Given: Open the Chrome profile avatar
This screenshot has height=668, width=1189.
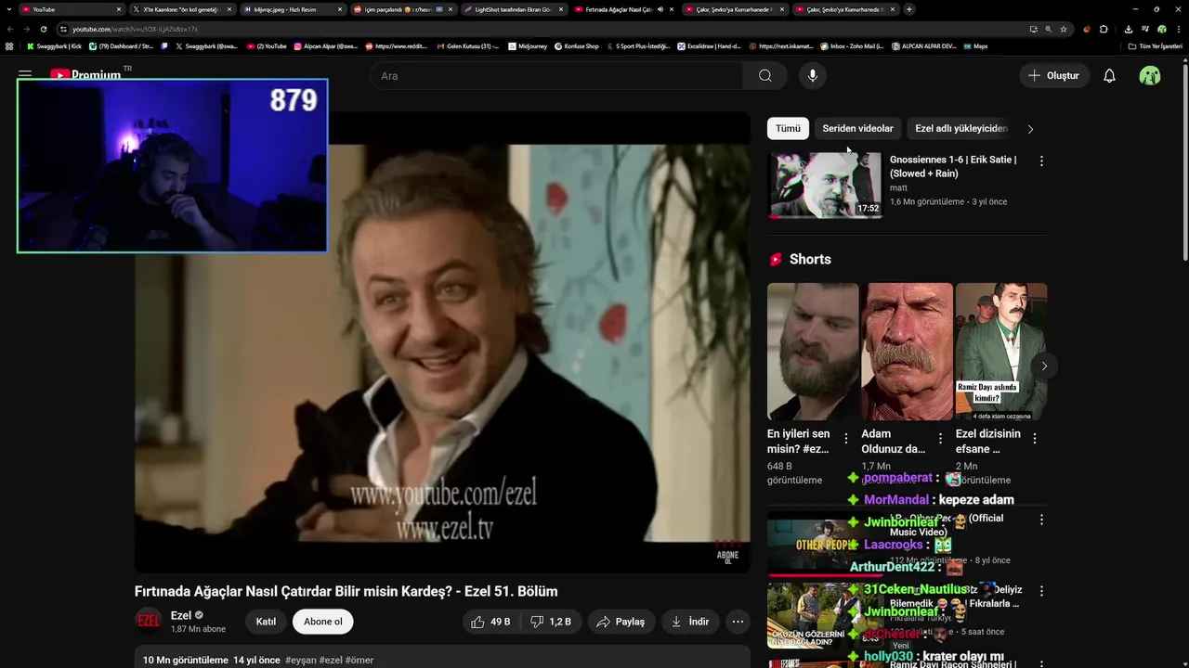Looking at the screenshot, I should (x=1162, y=29).
